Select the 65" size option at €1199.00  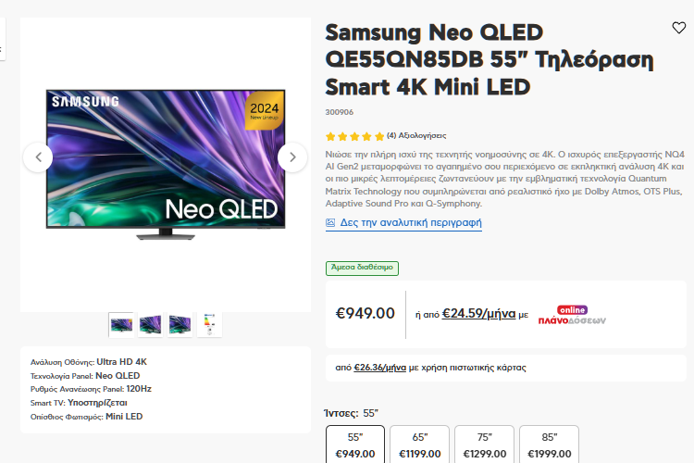tap(419, 444)
